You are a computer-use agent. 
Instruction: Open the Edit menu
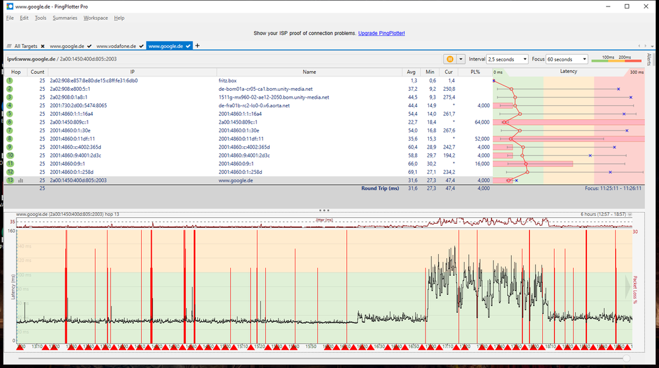coord(24,18)
